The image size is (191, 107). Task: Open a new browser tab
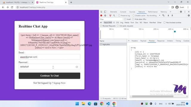click(71, 2)
